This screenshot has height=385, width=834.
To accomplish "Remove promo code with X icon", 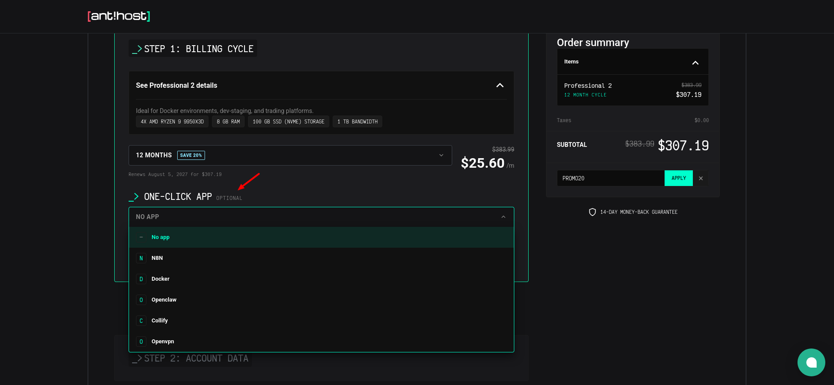I will (x=701, y=178).
